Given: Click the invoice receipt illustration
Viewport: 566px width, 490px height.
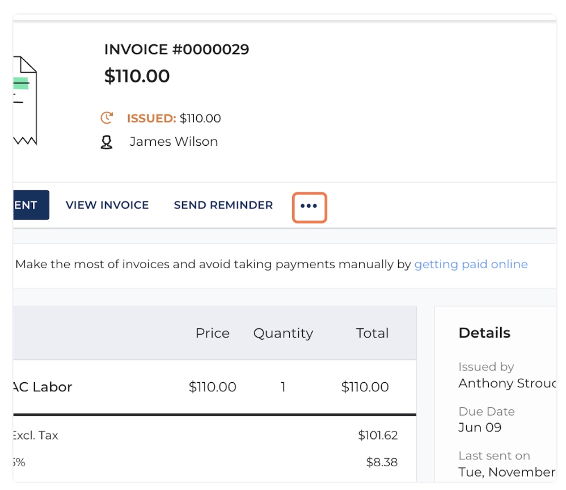Looking at the screenshot, I should tap(25, 100).
